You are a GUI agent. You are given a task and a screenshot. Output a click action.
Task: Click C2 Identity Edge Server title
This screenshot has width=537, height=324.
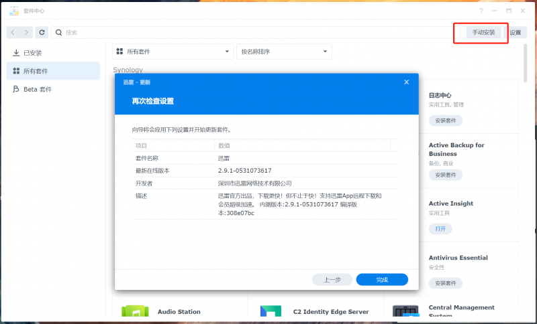[331, 312]
